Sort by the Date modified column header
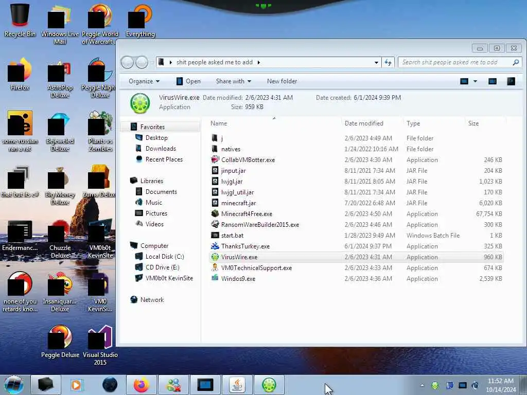The image size is (527, 395). tap(372, 123)
